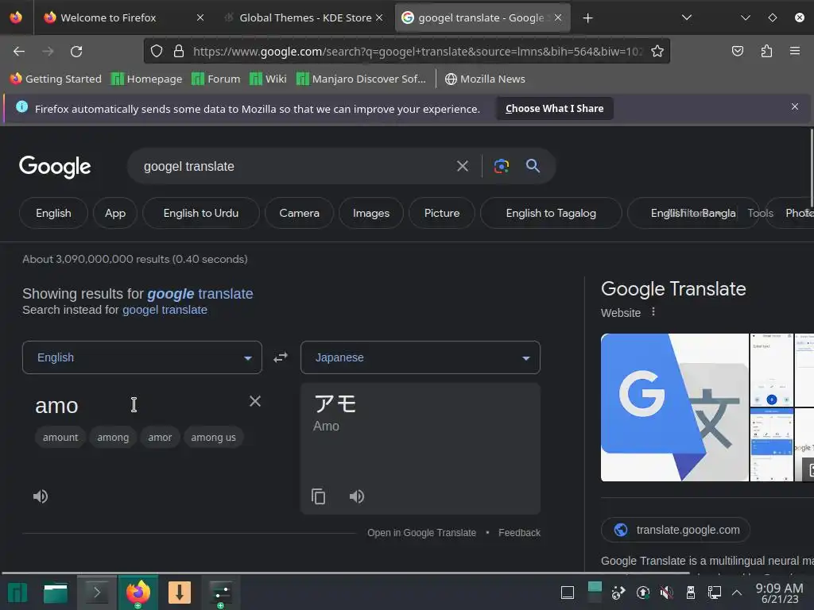Listen to the Japanese translation
Image resolution: width=814 pixels, height=610 pixels.
[357, 496]
